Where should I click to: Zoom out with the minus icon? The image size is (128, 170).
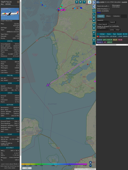(90, 166)
